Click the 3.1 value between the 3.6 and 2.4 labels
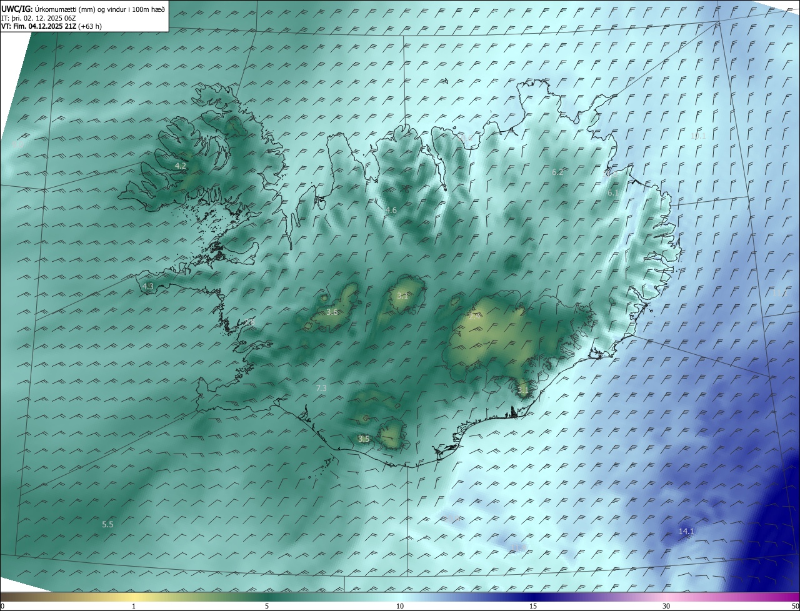The height and width of the screenshot is (611, 800). pyautogui.click(x=402, y=296)
